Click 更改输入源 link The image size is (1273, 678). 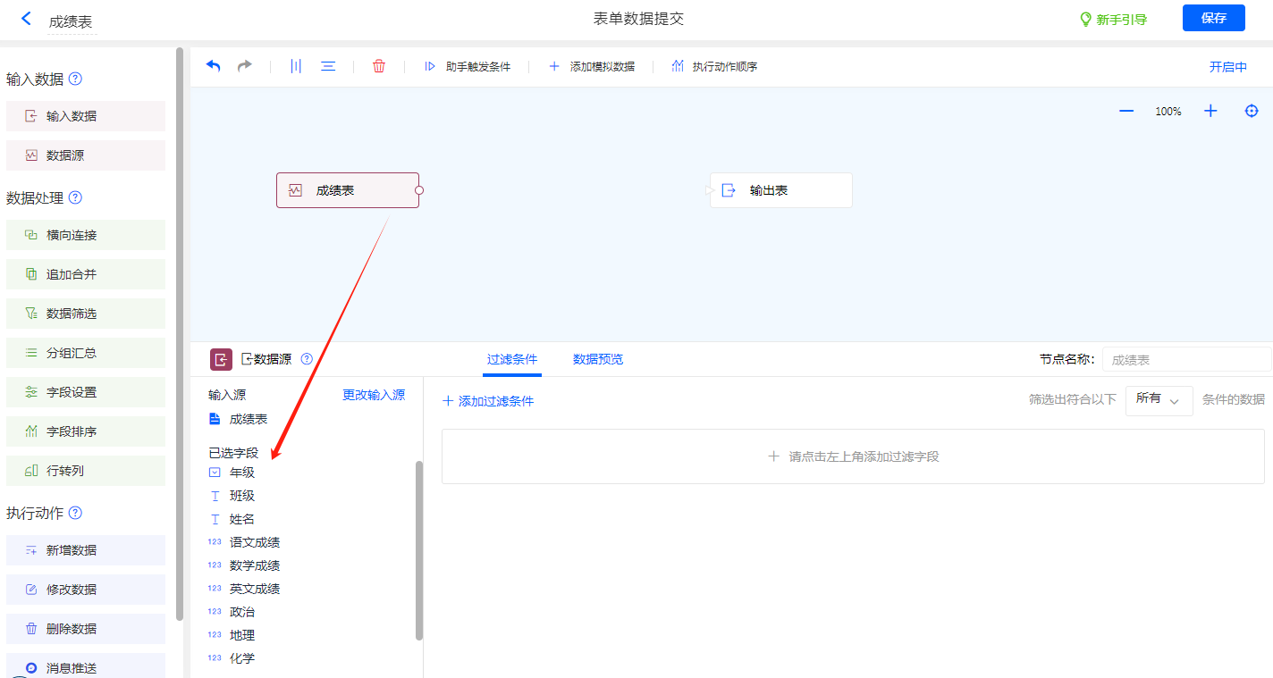[374, 395]
